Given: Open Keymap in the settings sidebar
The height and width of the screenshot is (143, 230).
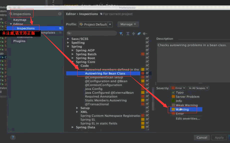Looking at the screenshot, I should [x=20, y=20].
